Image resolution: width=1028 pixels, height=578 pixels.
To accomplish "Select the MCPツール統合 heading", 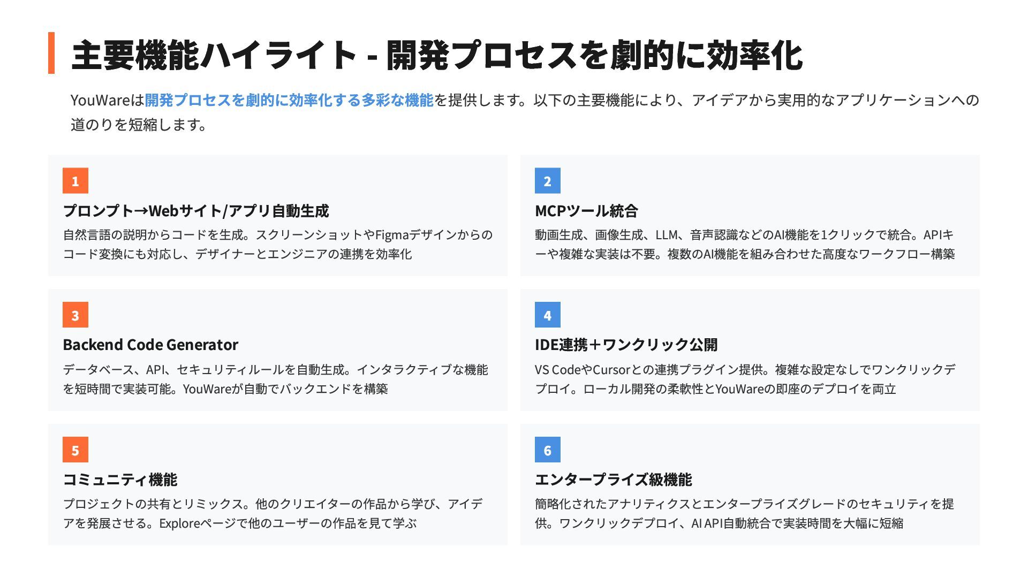I will [x=586, y=211].
